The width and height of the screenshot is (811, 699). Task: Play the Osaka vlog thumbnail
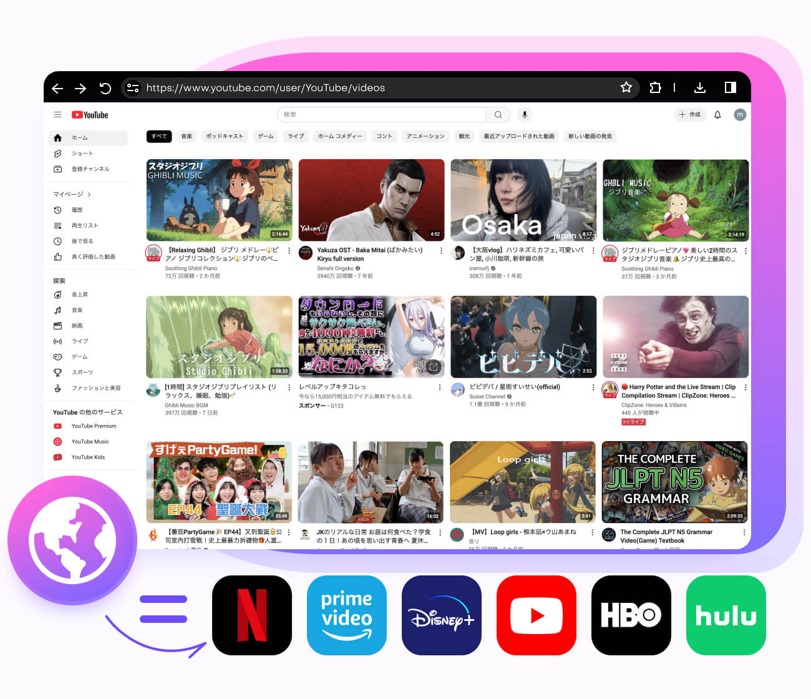[523, 200]
